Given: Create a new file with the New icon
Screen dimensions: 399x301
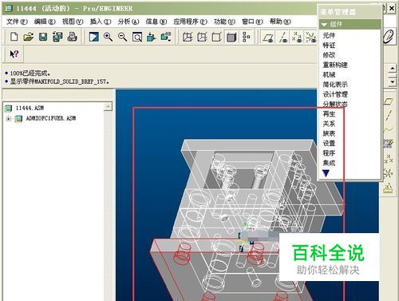Looking at the screenshot, I should 14,37.
